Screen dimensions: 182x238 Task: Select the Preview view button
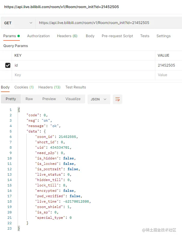tap(49, 99)
